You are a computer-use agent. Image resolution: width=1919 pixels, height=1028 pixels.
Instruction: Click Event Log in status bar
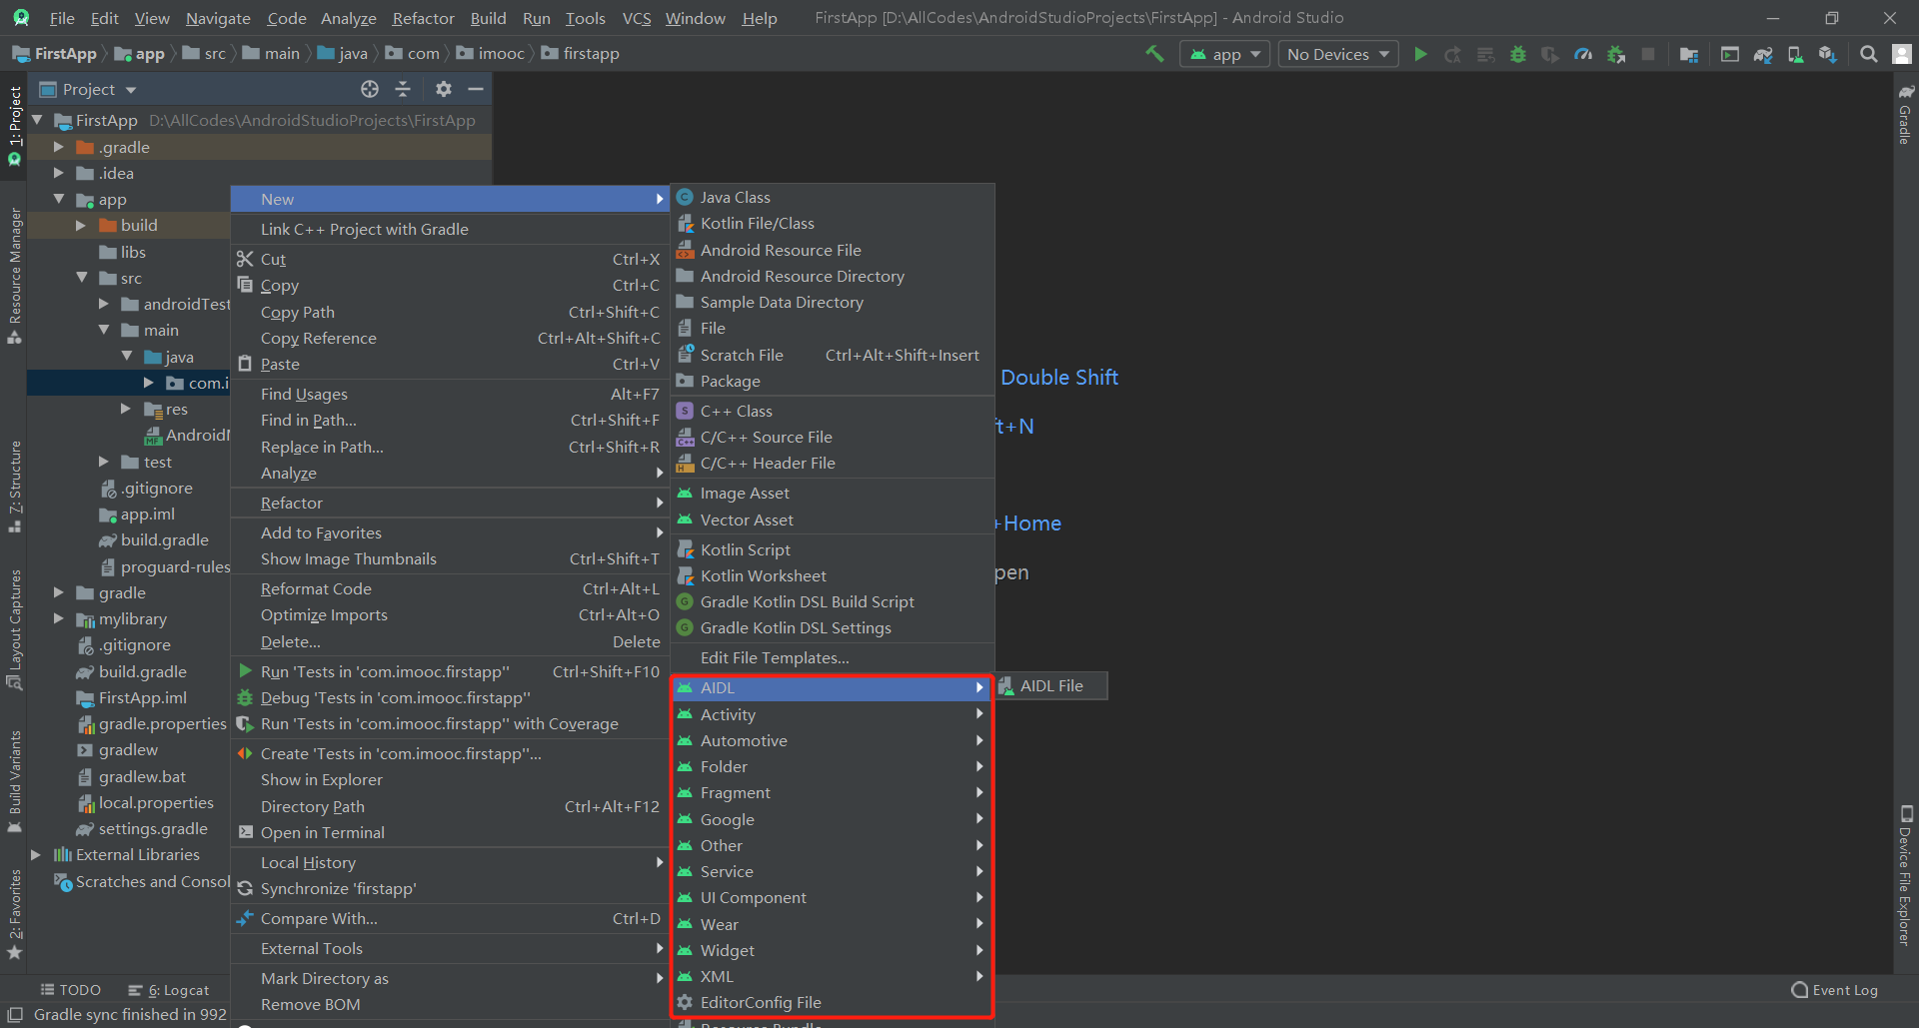[x=1834, y=990]
